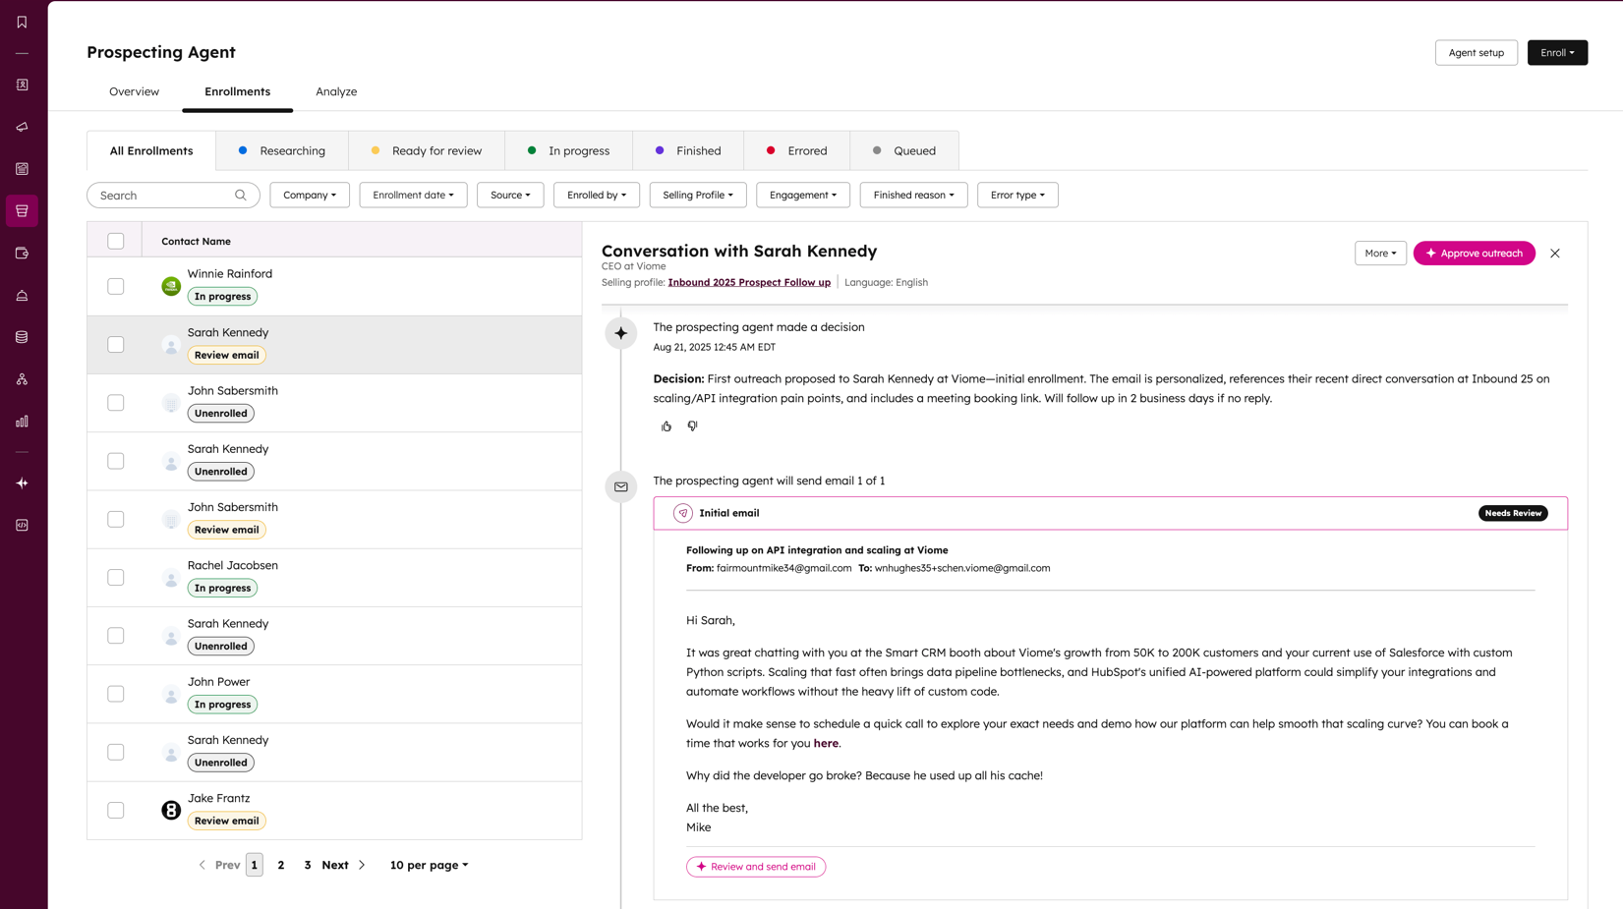Open the Inbound 2025 Prospect Follow up link

coord(749,282)
